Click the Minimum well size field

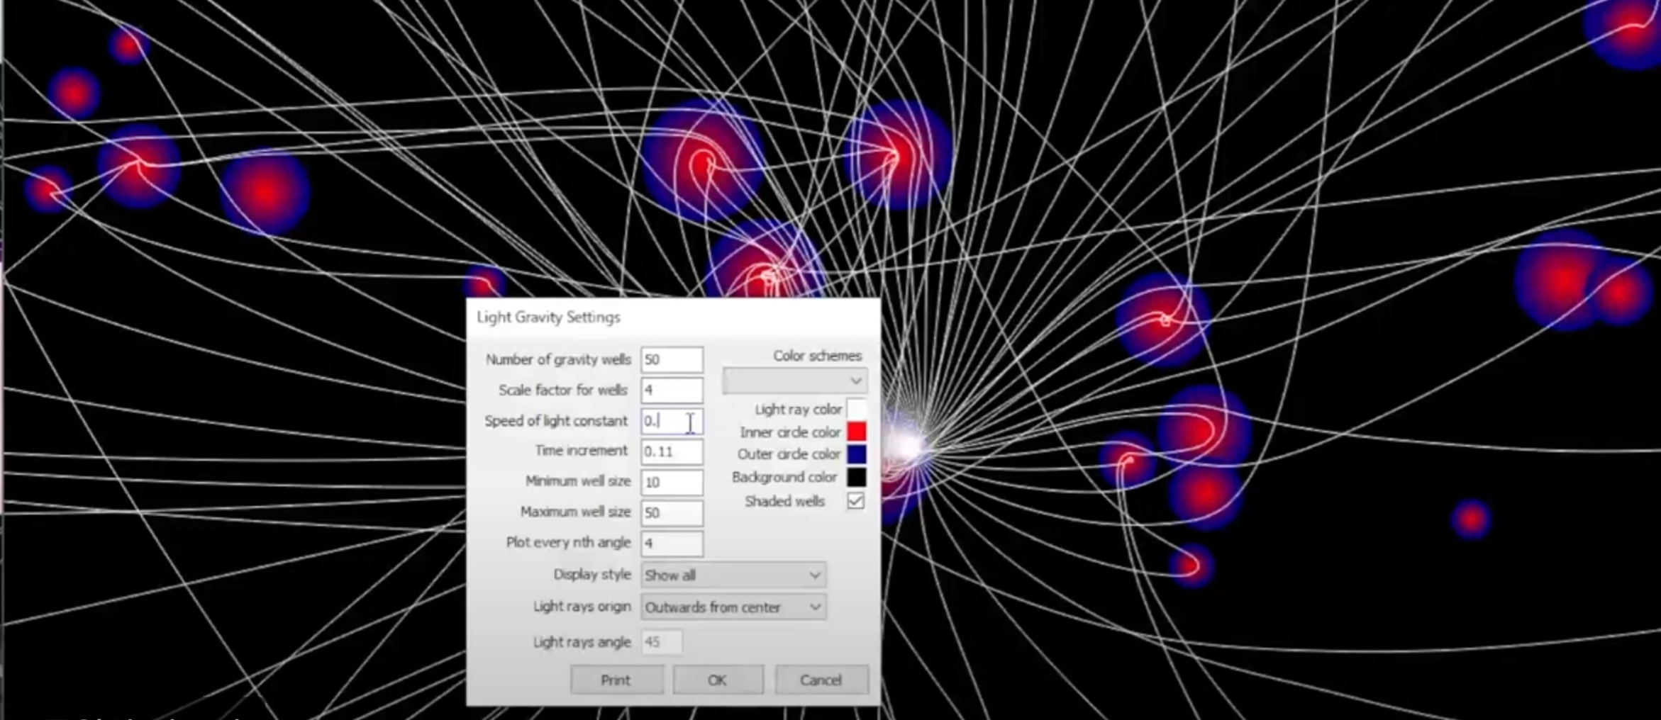pos(672,482)
